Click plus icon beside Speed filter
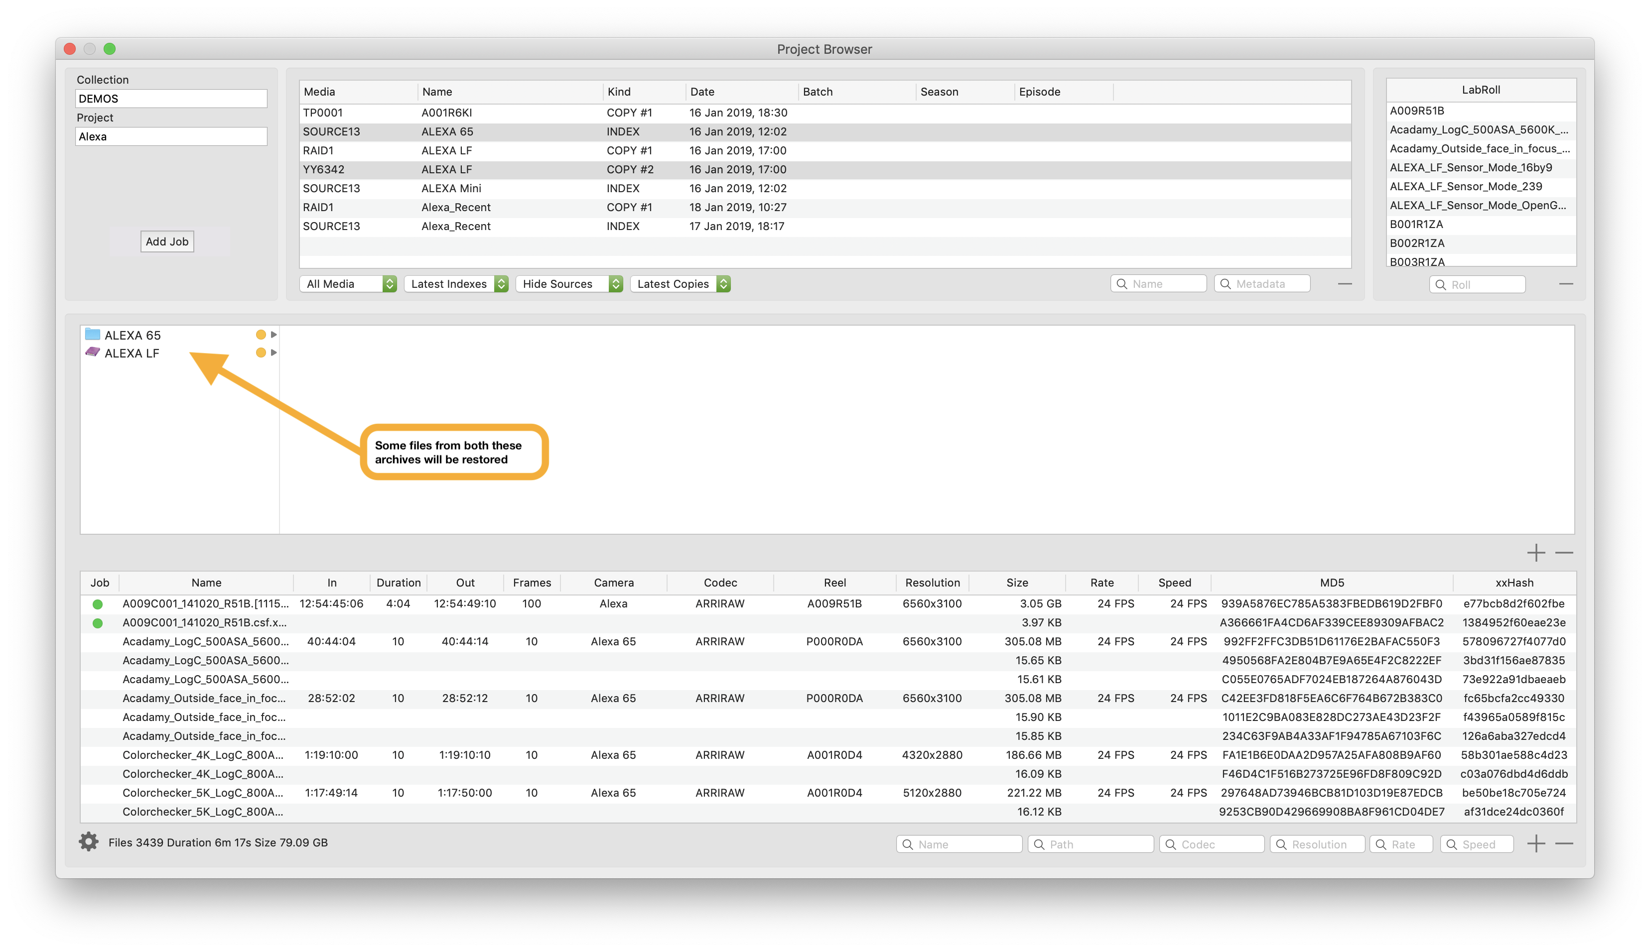 (x=1535, y=844)
